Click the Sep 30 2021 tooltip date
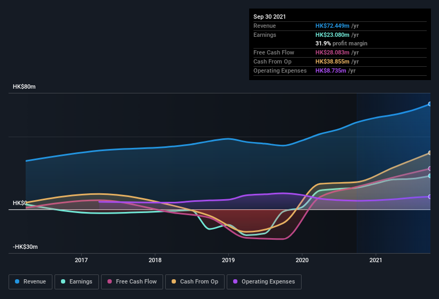 269,17
